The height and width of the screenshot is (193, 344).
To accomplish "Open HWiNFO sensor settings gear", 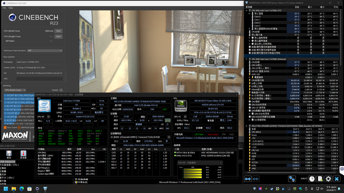I will tap(329, 179).
